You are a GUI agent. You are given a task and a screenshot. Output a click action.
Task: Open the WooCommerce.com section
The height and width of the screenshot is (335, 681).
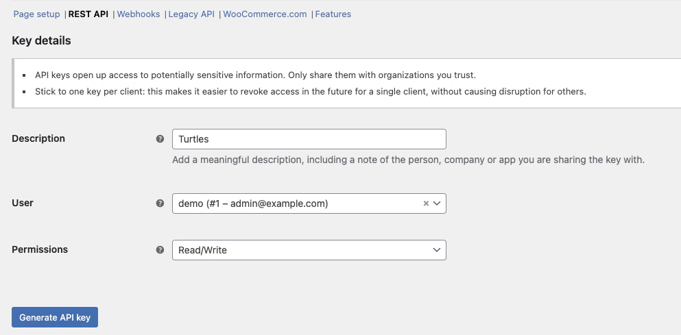coord(265,14)
